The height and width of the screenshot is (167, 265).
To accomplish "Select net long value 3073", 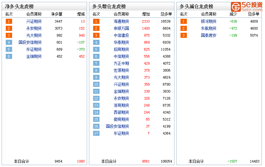I will [58, 28].
